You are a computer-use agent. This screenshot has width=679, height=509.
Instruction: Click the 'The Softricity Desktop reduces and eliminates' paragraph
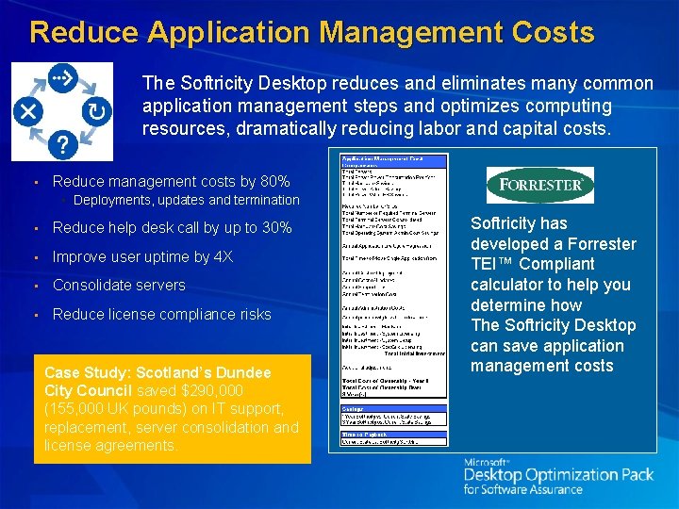398,106
